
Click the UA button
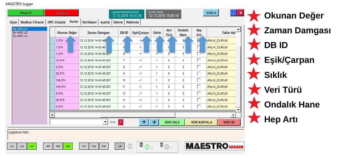click(x=120, y=146)
